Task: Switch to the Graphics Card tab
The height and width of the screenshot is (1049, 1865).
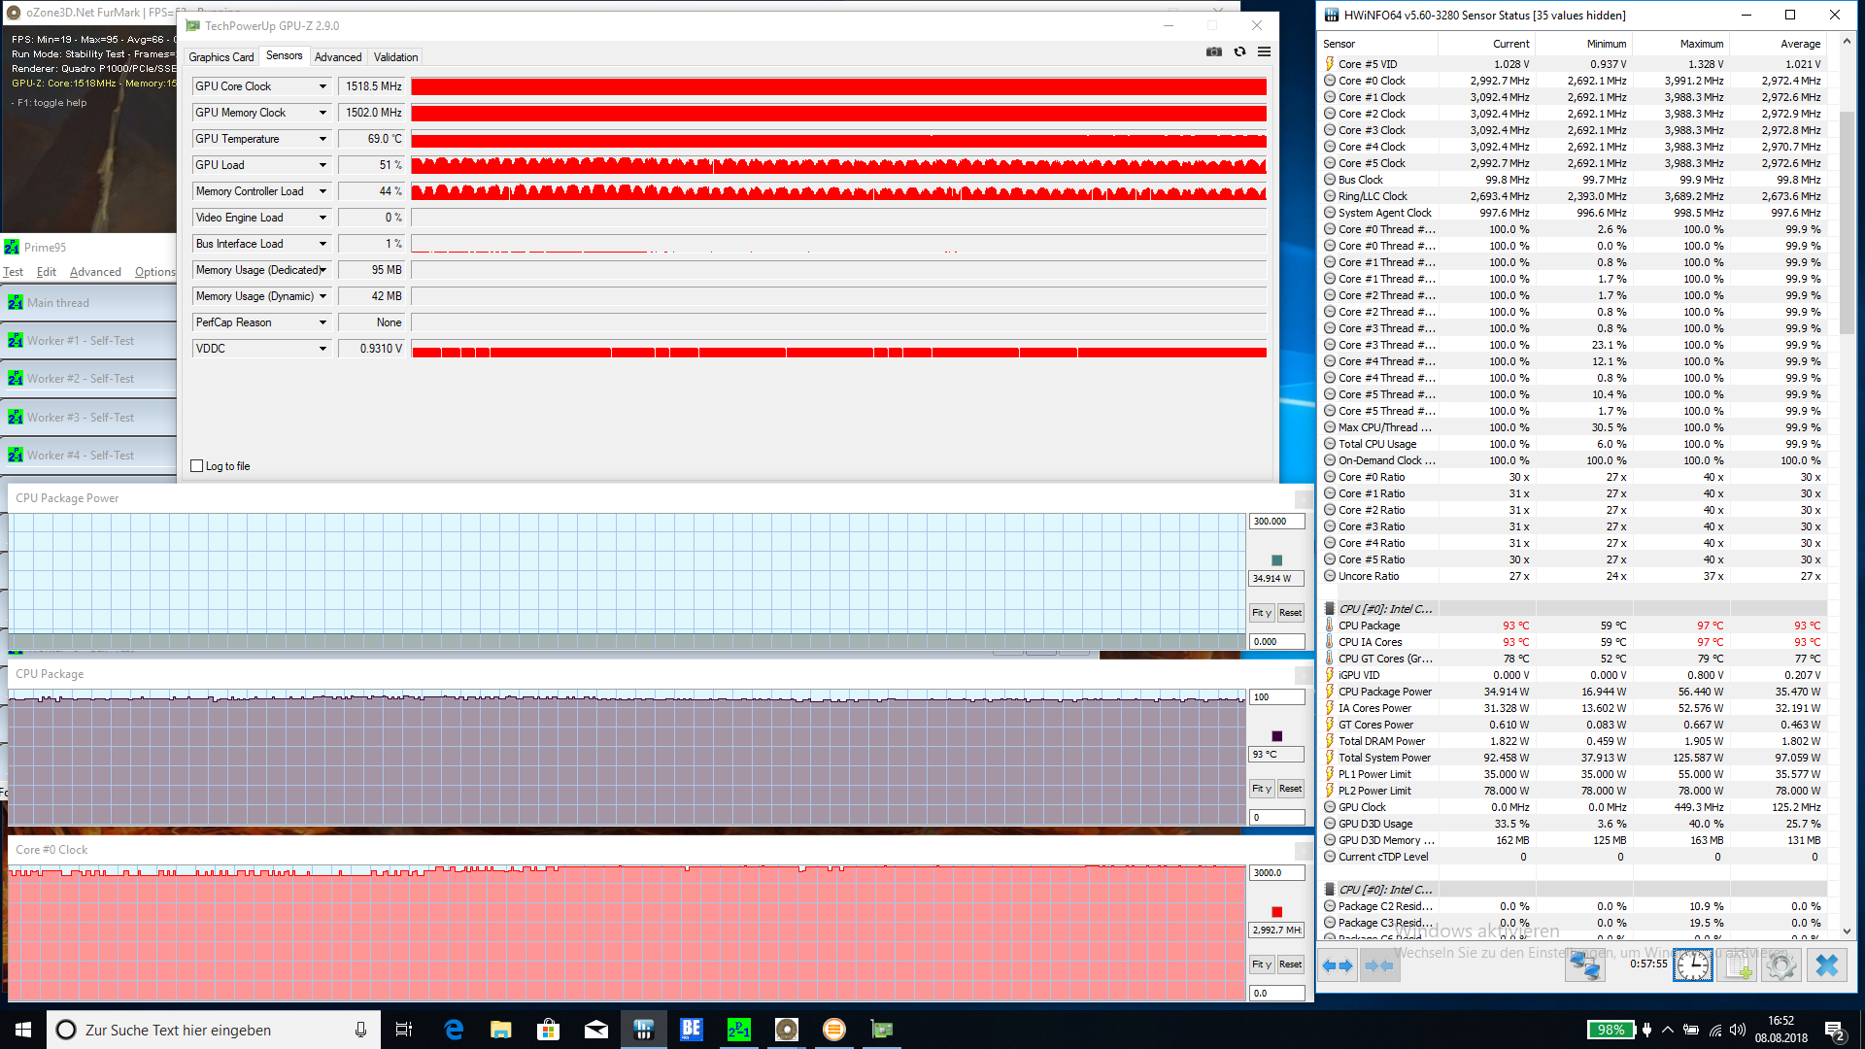Action: point(221,57)
